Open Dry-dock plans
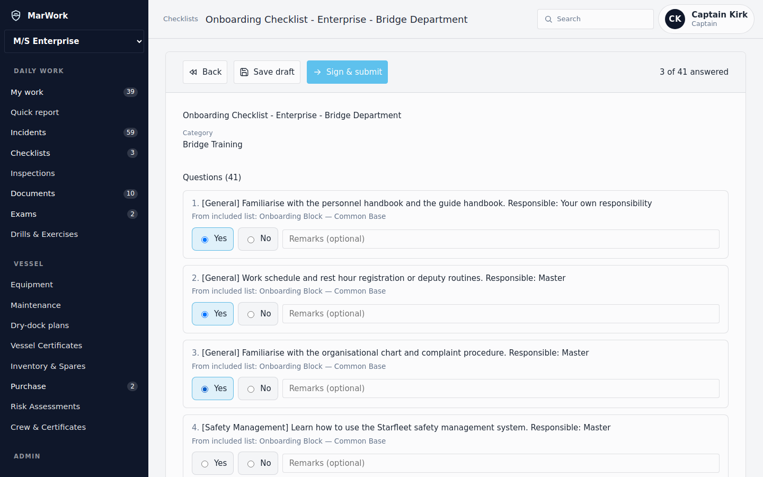This screenshot has width=763, height=477. (x=74, y=325)
